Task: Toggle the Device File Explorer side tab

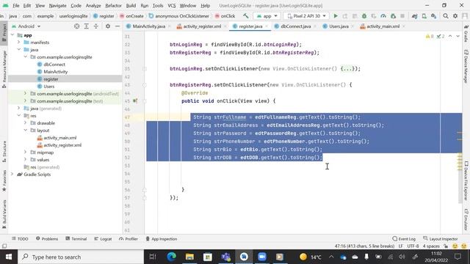Action: pyautogui.click(x=466, y=181)
